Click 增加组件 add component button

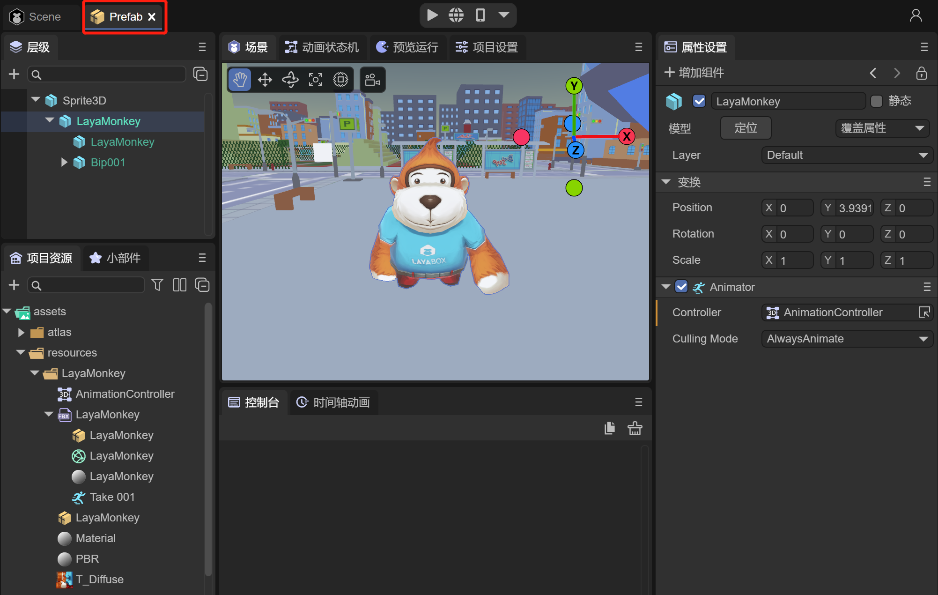(x=694, y=73)
